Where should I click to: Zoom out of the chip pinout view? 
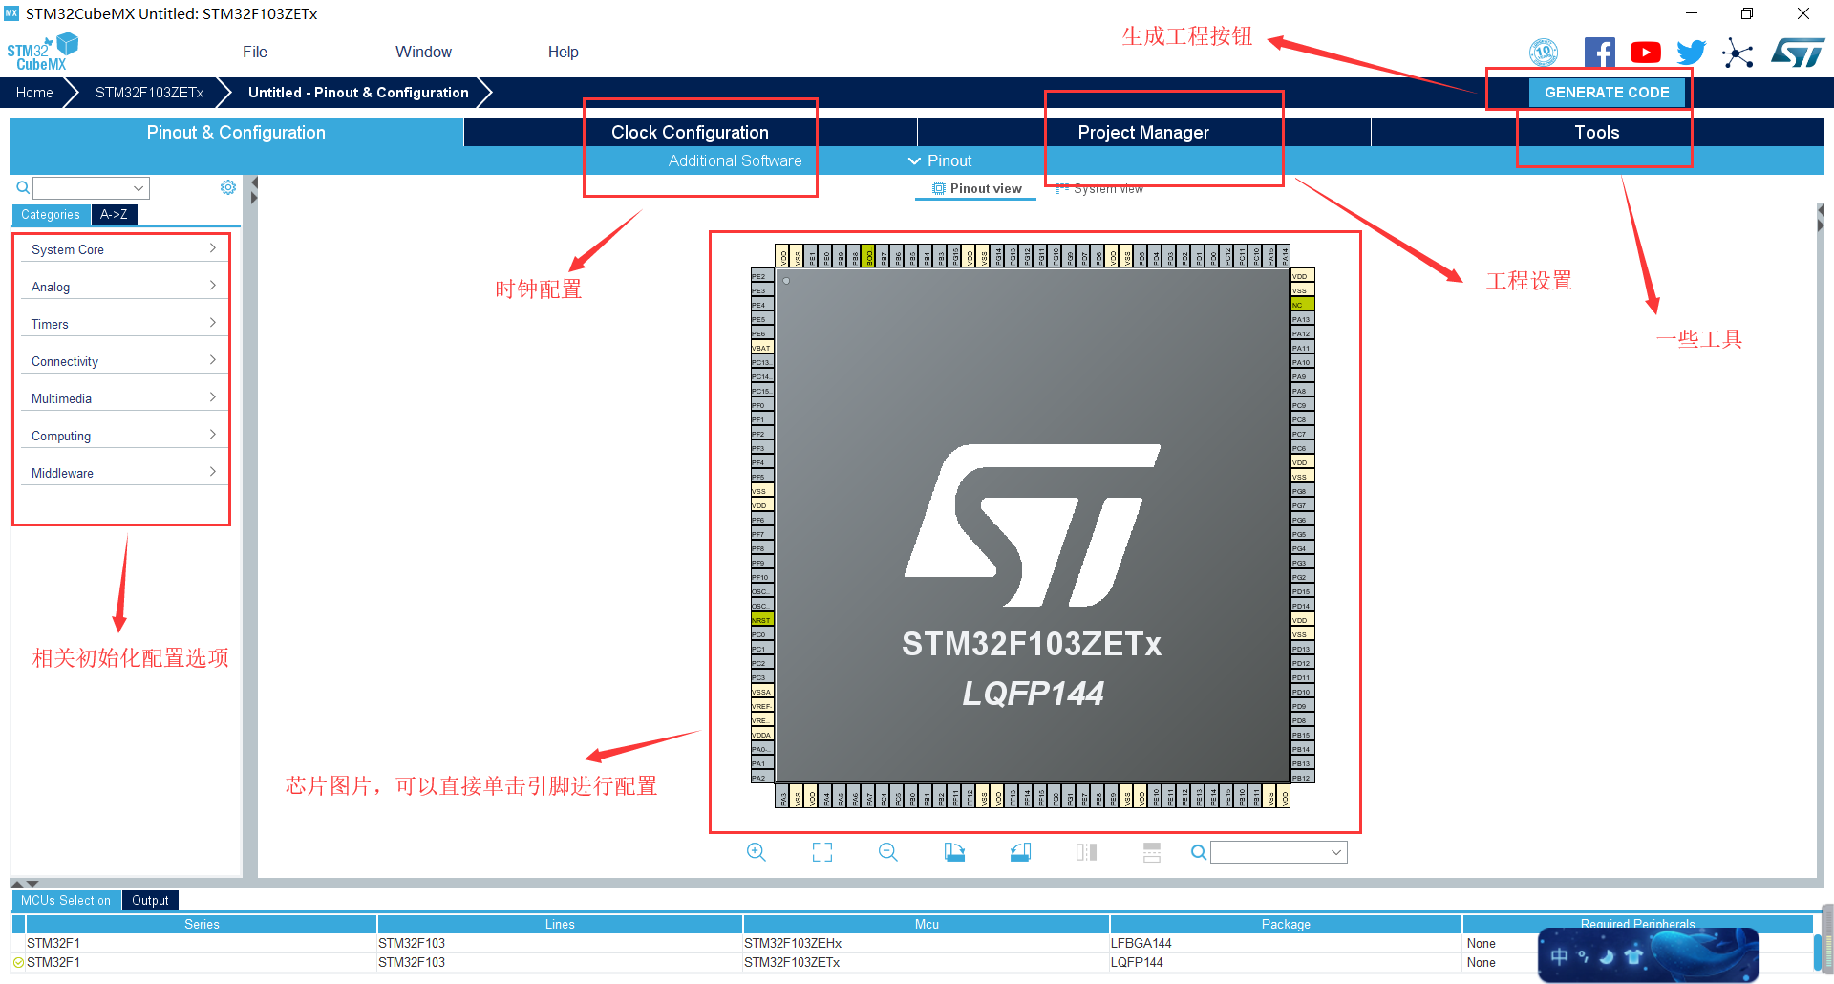pyautogui.click(x=888, y=852)
